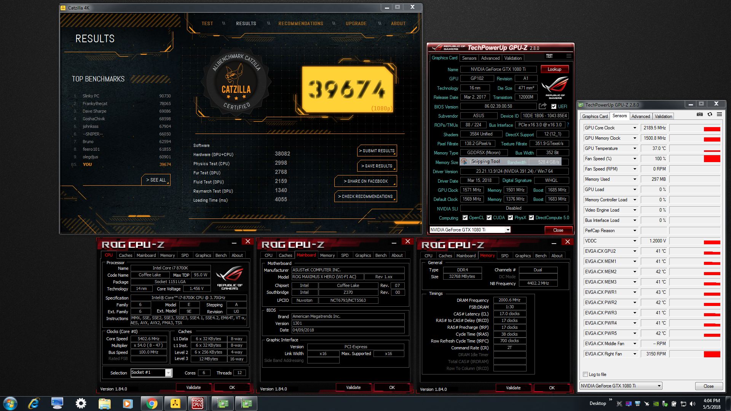The width and height of the screenshot is (731, 411).
Task: Select Slinky PC in the top benchmarks list
Action: 91,96
